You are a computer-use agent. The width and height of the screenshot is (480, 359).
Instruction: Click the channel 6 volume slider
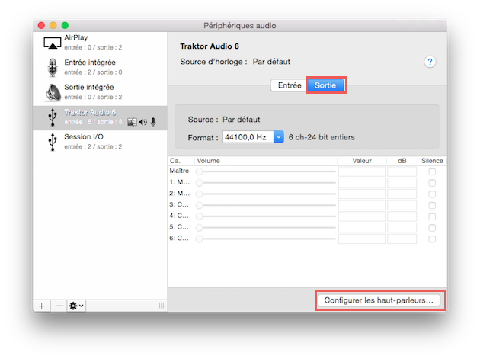(x=266, y=239)
